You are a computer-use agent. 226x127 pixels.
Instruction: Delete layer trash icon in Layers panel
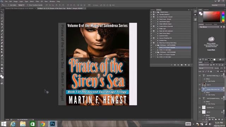tap(222, 120)
